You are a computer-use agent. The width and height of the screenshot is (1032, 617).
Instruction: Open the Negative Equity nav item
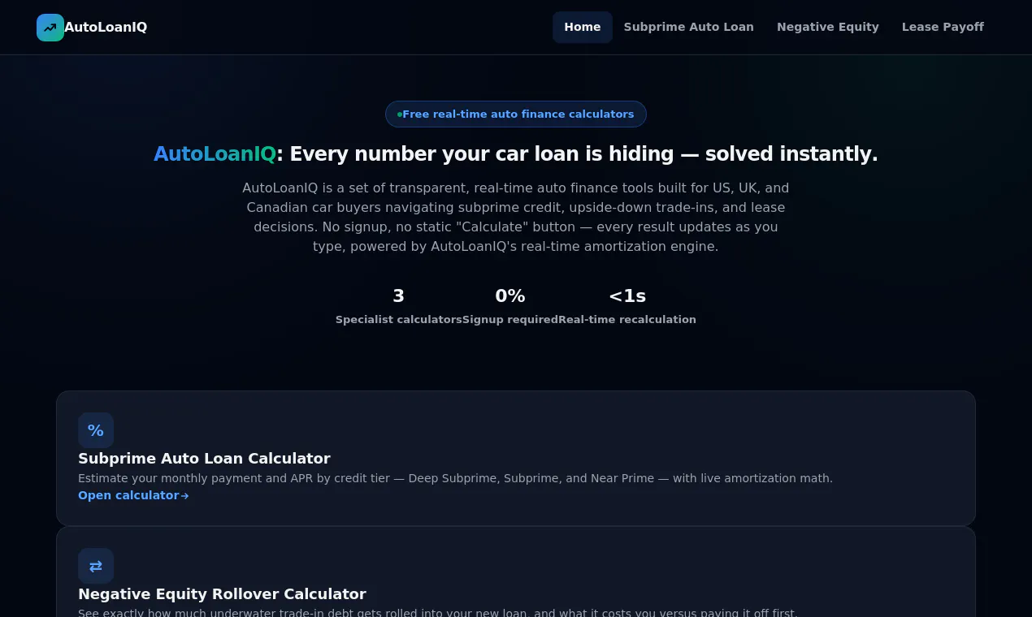coord(828,27)
